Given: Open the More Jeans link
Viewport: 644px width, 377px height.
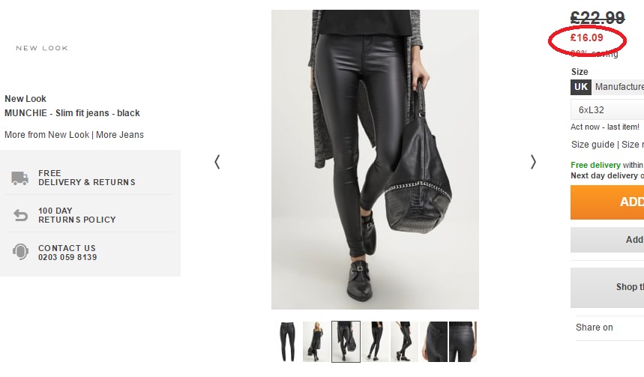Looking at the screenshot, I should [x=120, y=135].
